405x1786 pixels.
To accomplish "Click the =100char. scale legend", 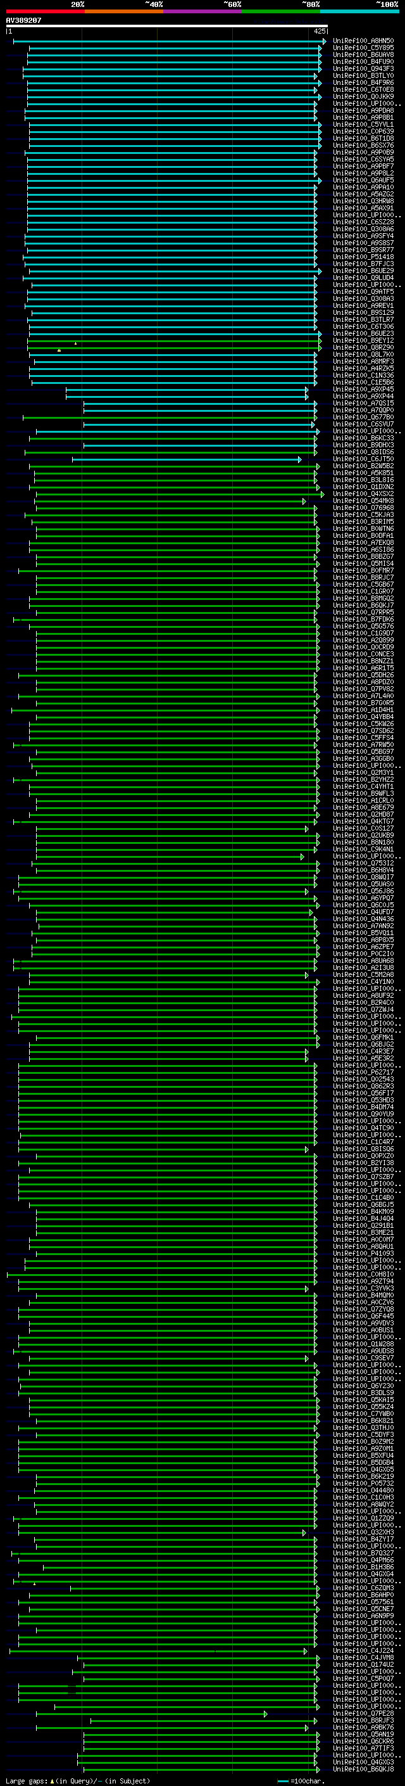I will (301, 1781).
